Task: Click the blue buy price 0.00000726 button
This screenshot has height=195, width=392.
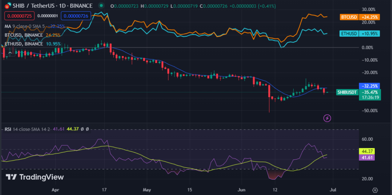Action: [76, 16]
